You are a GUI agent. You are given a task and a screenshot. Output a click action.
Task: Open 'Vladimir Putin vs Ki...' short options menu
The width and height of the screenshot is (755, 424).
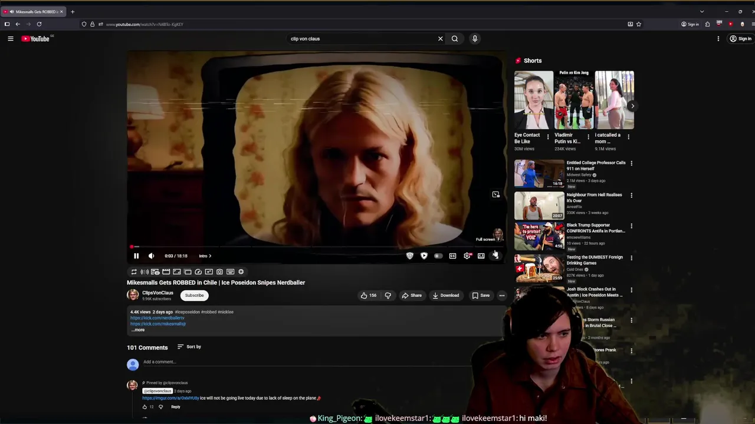point(588,137)
